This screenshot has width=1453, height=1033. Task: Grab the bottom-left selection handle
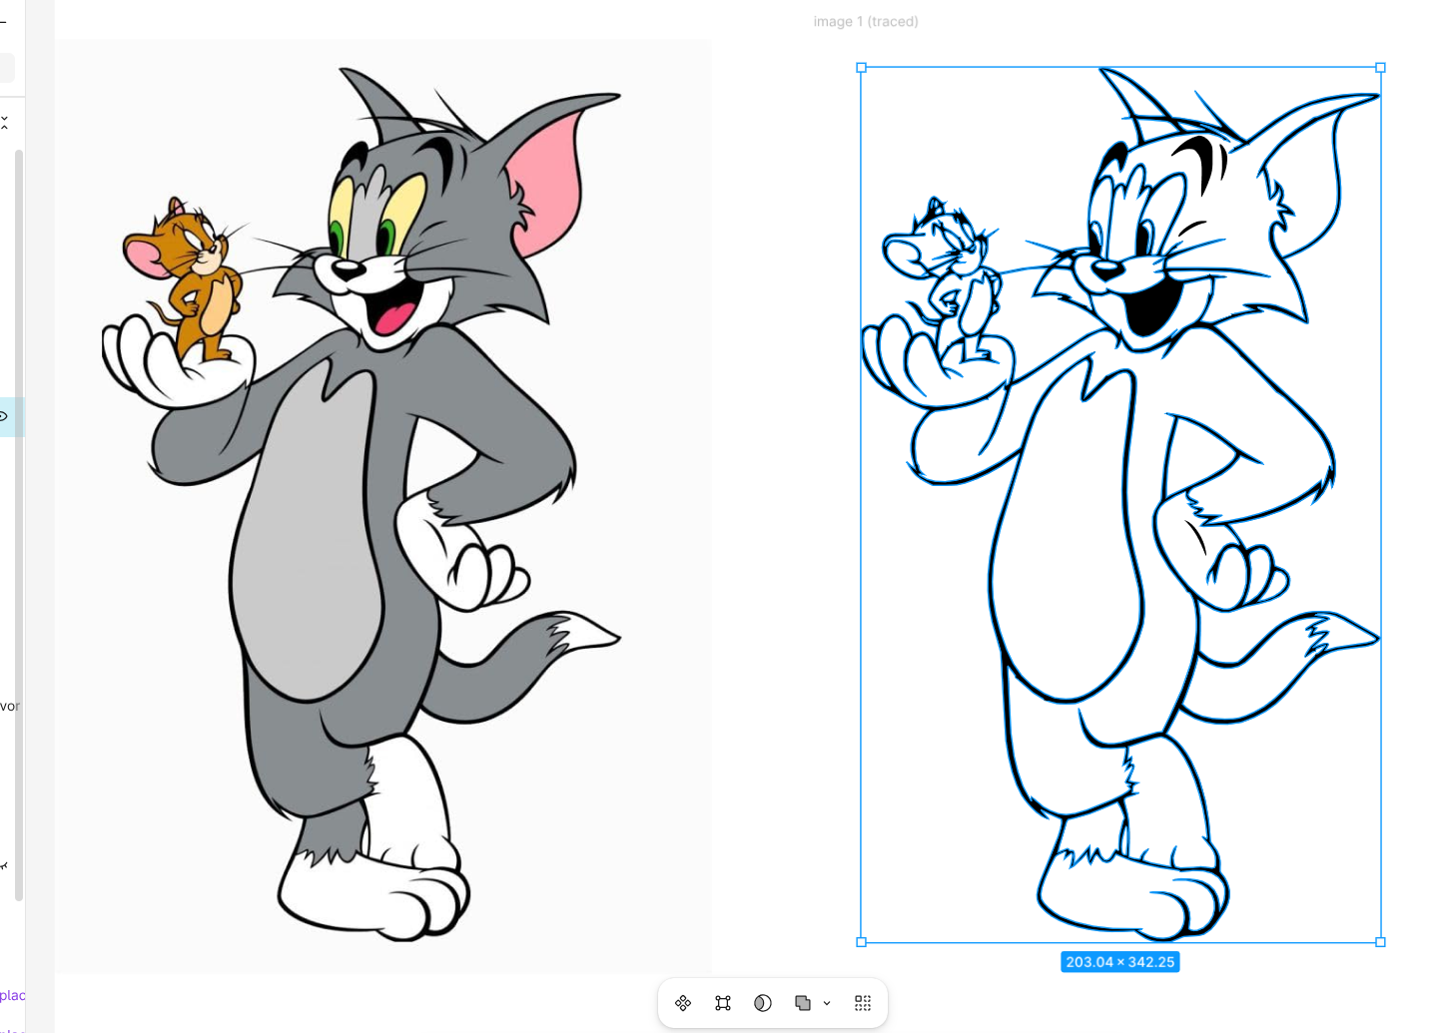point(861,942)
